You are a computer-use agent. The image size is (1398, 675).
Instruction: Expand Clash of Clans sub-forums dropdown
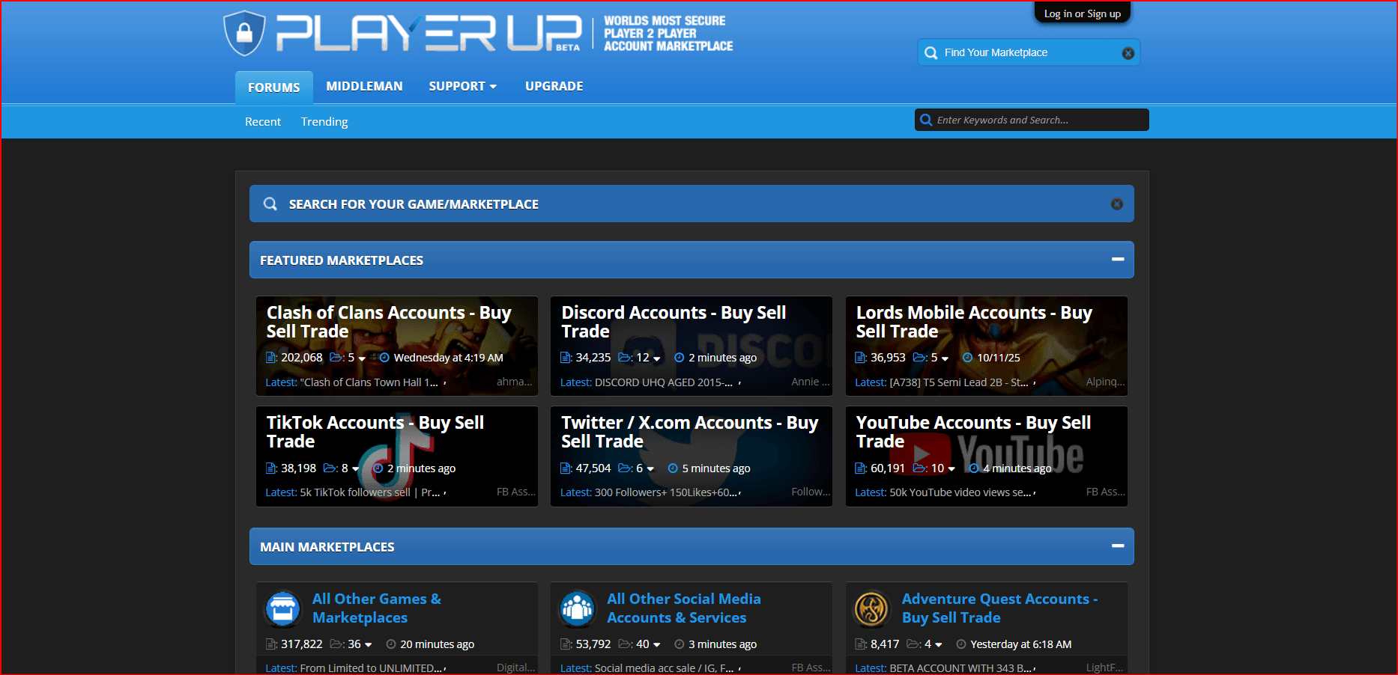tap(362, 358)
